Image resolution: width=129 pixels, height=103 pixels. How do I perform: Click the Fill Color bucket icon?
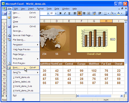(112, 13)
